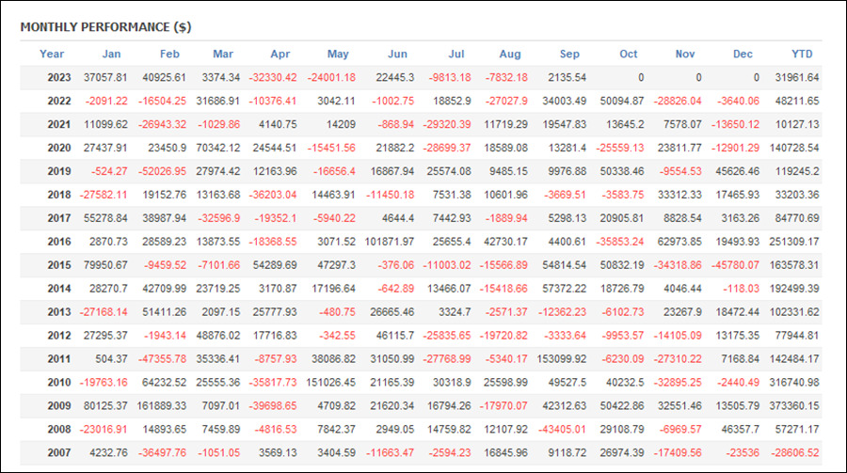Select the Jan column header

click(x=111, y=54)
